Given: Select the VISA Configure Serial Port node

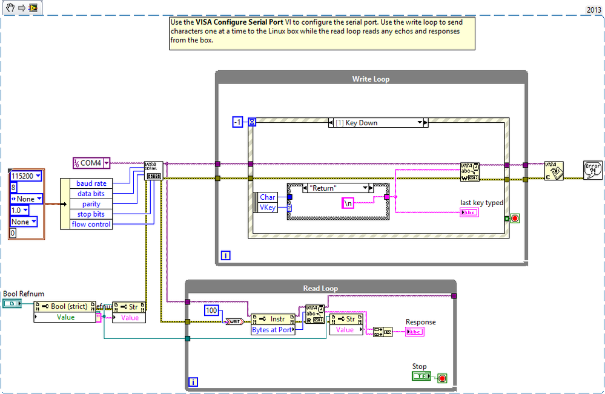Looking at the screenshot, I should click(x=154, y=171).
